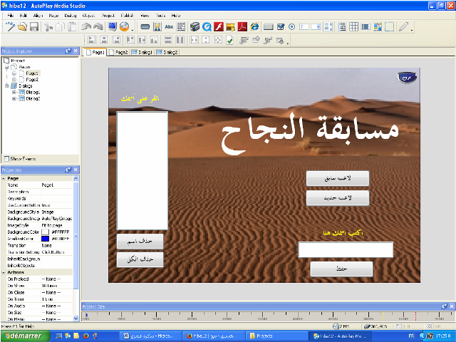Screen dimensions: 456x342
Task: Click the name input field above حفظ
Action: [x=345, y=249]
